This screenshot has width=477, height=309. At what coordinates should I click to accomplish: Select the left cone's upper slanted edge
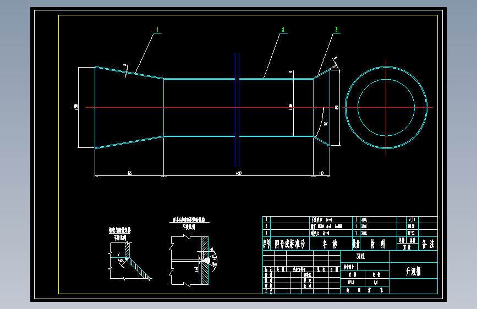129,73
